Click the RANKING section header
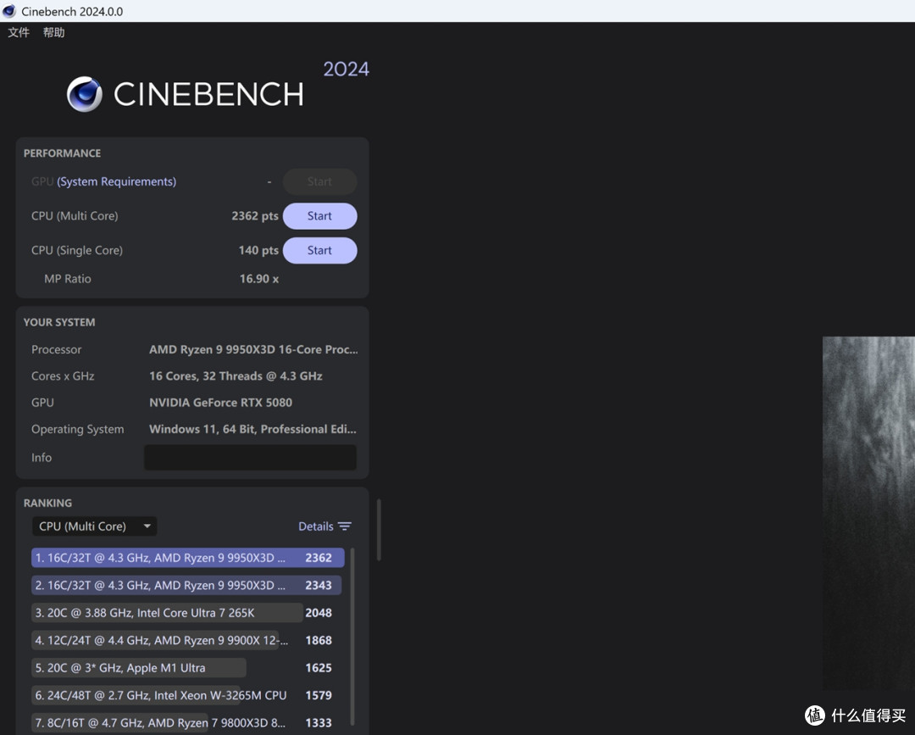Viewport: 915px width, 735px height. (x=47, y=504)
